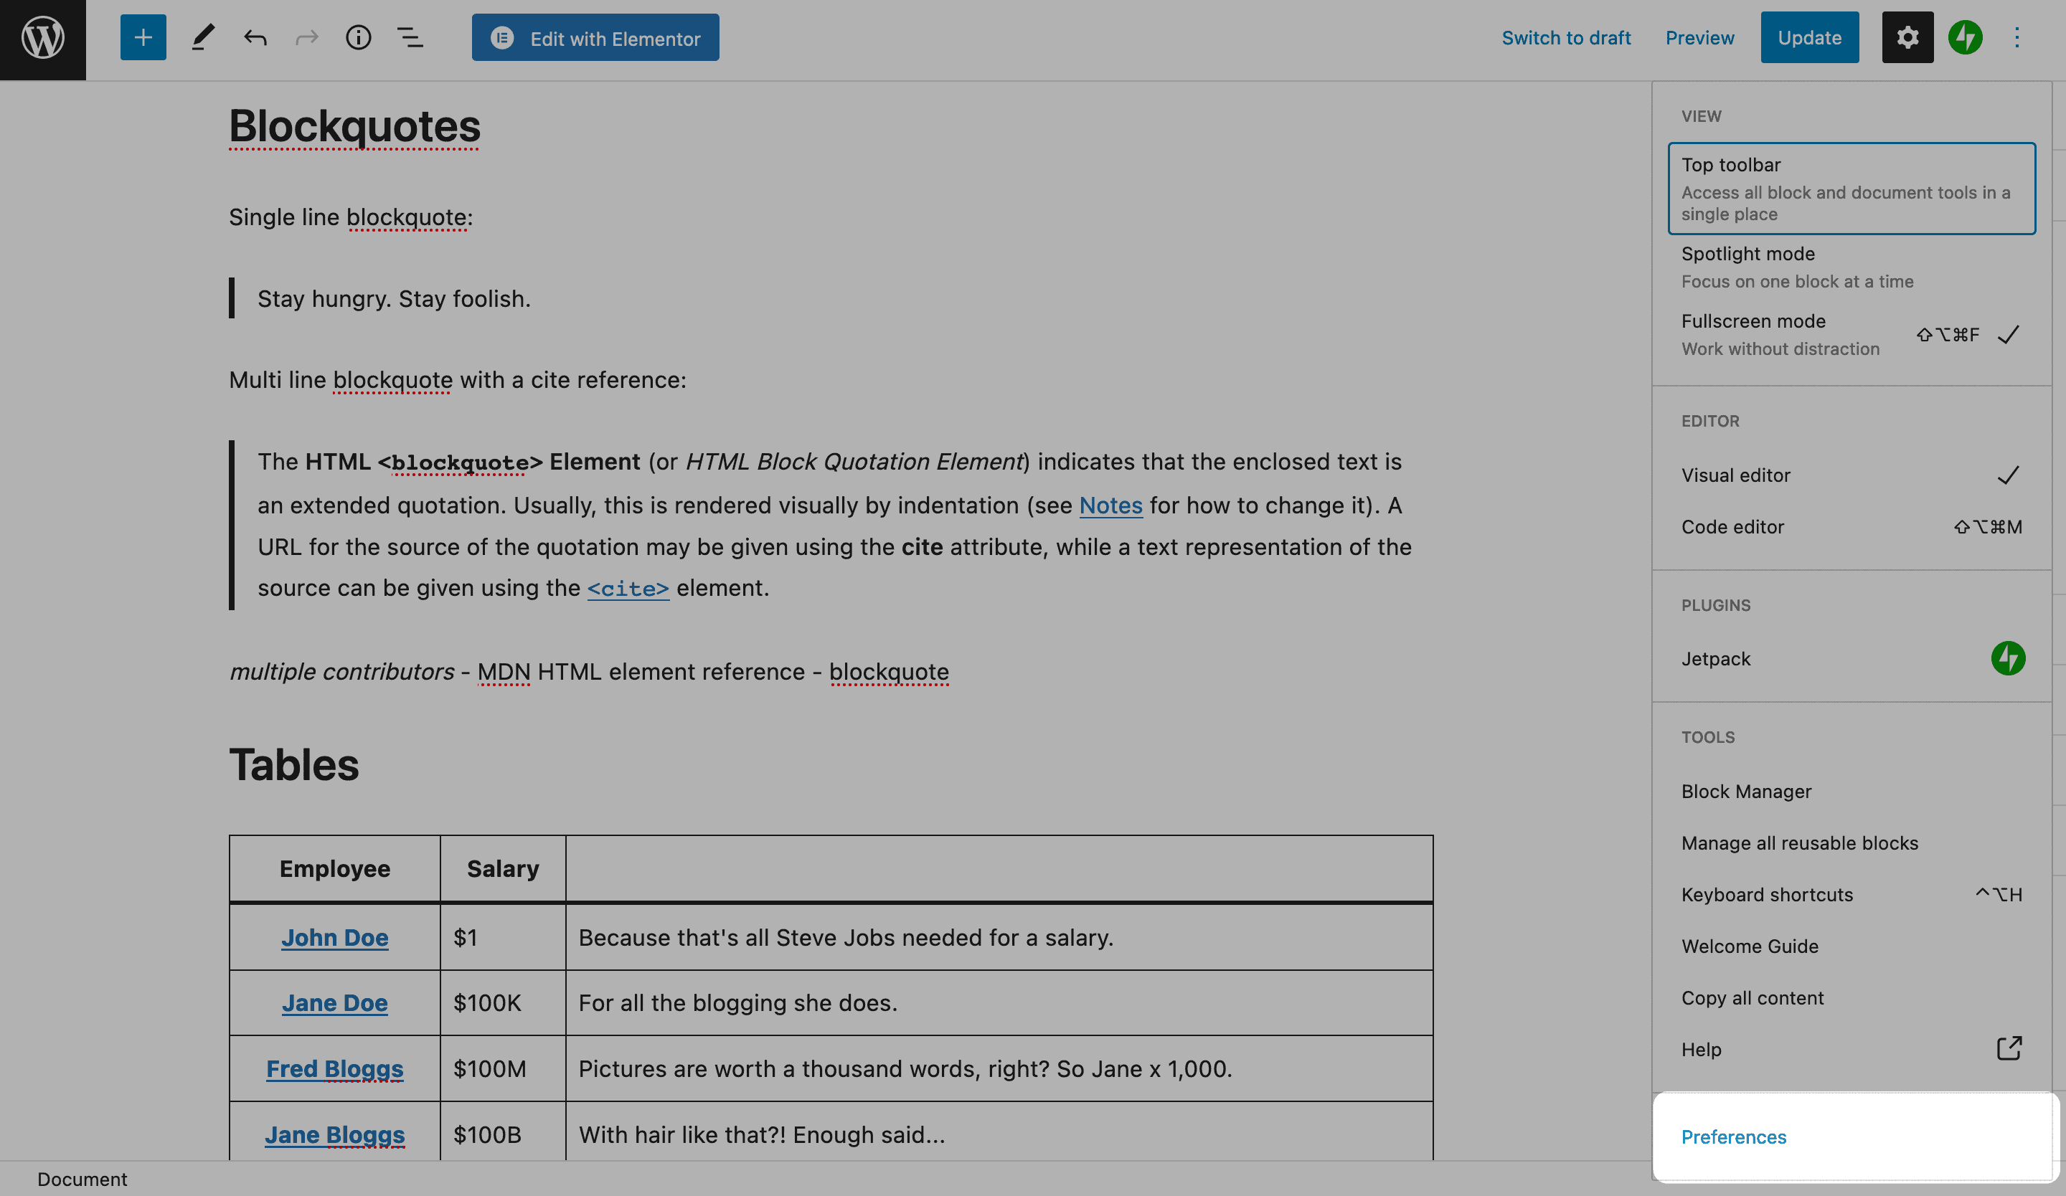2066x1196 pixels.
Task: Click the WordPress logo icon
Action: pyautogui.click(x=43, y=39)
